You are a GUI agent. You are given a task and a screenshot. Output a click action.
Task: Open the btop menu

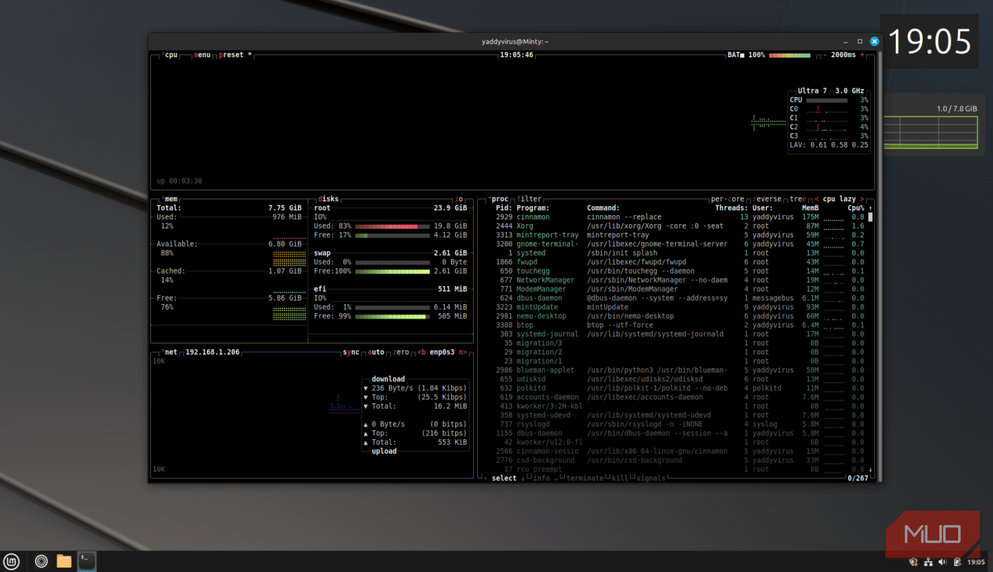pyautogui.click(x=202, y=55)
